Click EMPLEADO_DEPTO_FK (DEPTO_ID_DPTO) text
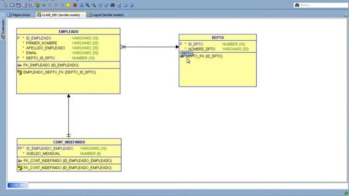 point(59,72)
